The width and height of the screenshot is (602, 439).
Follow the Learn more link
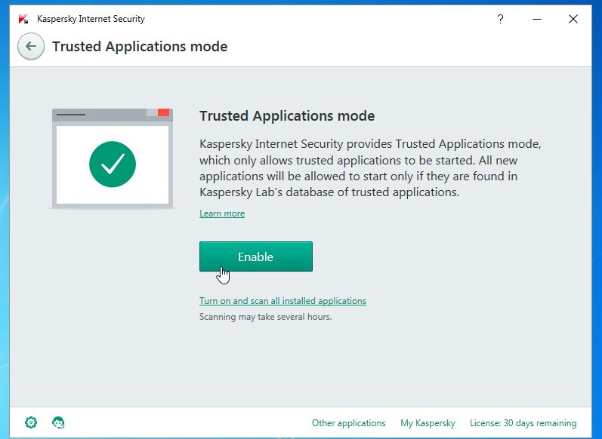pyautogui.click(x=222, y=213)
